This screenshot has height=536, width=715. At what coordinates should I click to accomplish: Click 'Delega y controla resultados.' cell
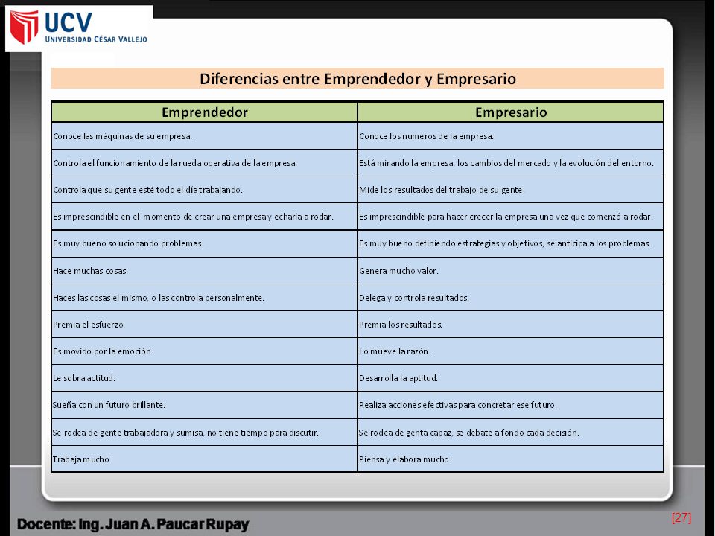(511, 298)
